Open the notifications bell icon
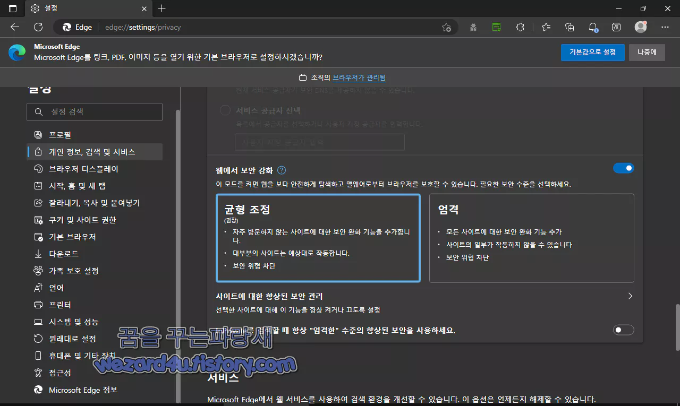This screenshot has height=406, width=680. click(x=593, y=27)
